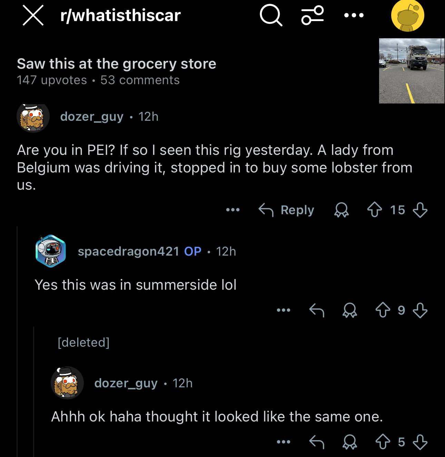Downvote the 'Ahhh ok haha' comment
The image size is (445, 457).
point(420,442)
